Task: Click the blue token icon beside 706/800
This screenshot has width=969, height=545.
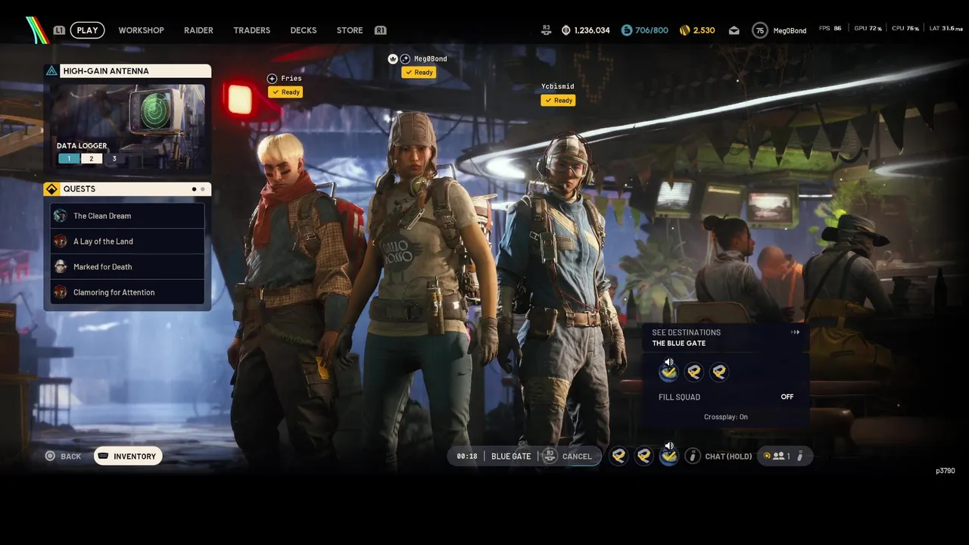Action: pyautogui.click(x=627, y=30)
